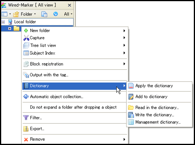This screenshot has height=145, width=195.
Task: Click the green New folder plus icon
Action: pyautogui.click(x=26, y=31)
